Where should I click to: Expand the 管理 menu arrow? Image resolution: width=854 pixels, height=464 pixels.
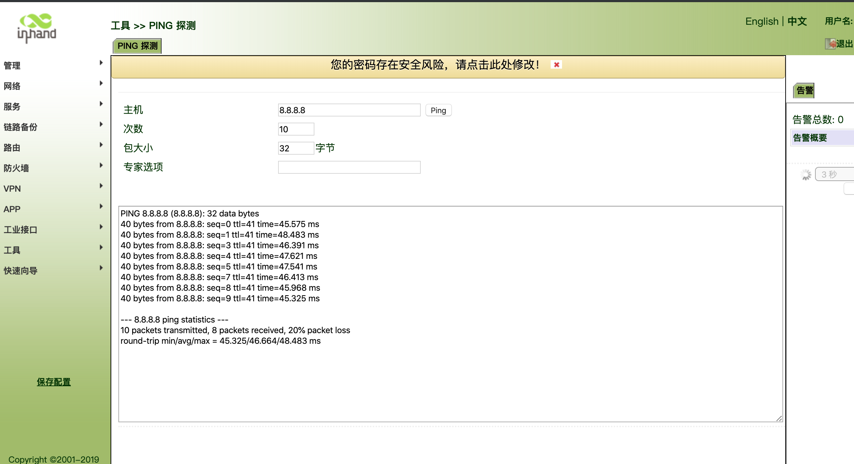coord(101,63)
